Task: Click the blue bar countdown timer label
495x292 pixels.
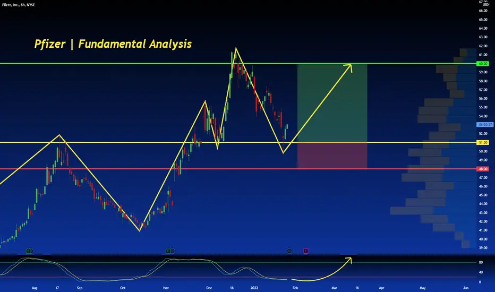Action: [x=484, y=125]
